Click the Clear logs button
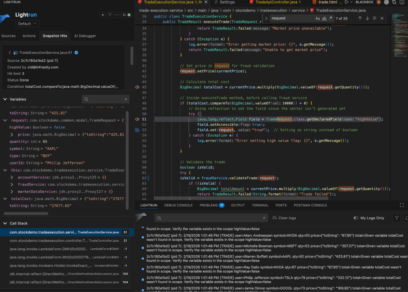The height and width of the screenshot is (292, 408). point(284,218)
